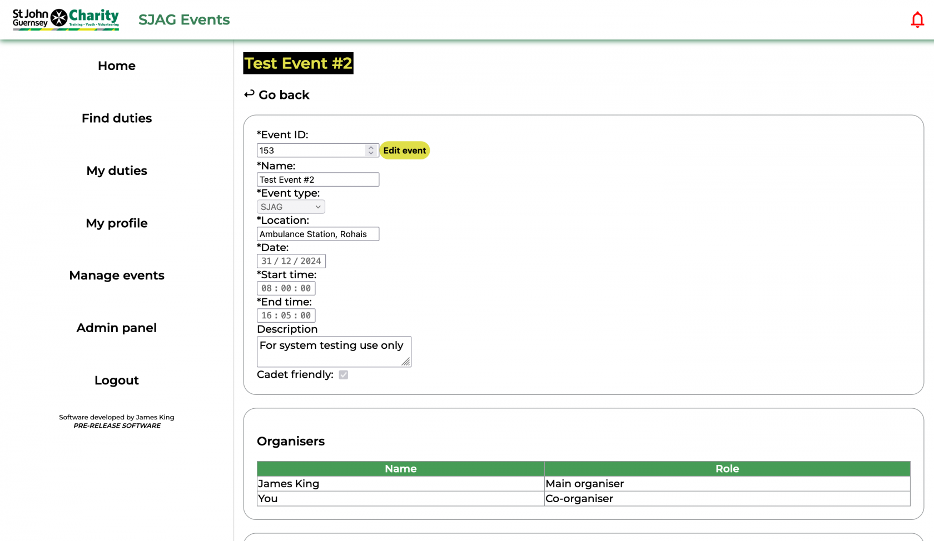Click the St John Guernsey Charity logo
This screenshot has width=934, height=541.
click(x=66, y=19)
